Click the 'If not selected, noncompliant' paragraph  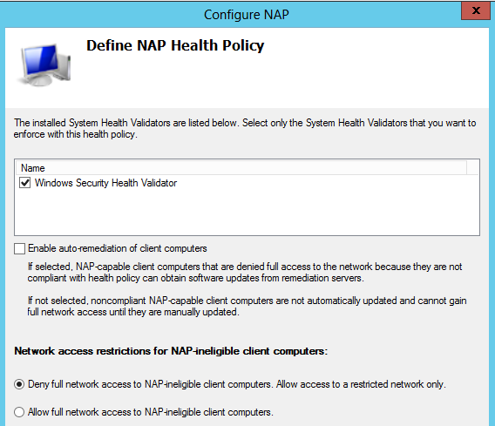click(x=247, y=306)
